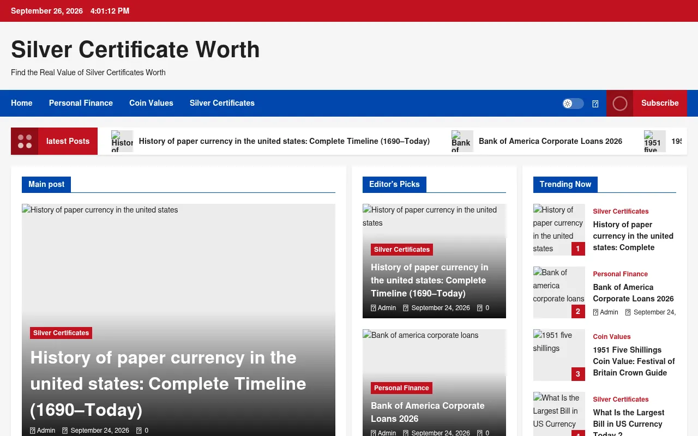Image resolution: width=698 pixels, height=436 pixels.
Task: Click Silver Certificates category above trending History of paper
Action: pos(621,211)
